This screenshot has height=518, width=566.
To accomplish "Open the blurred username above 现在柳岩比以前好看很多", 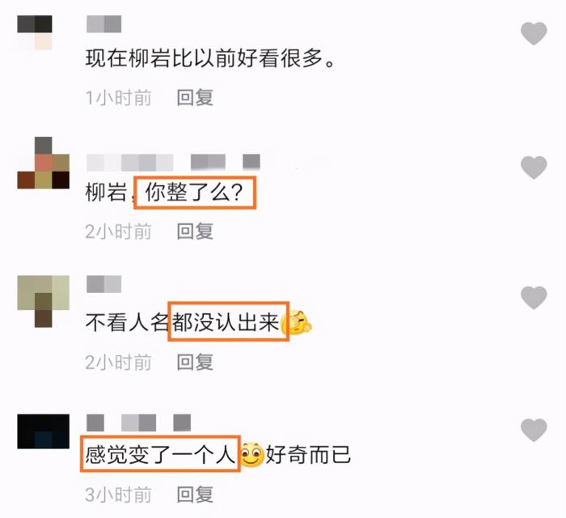I will (104, 24).
